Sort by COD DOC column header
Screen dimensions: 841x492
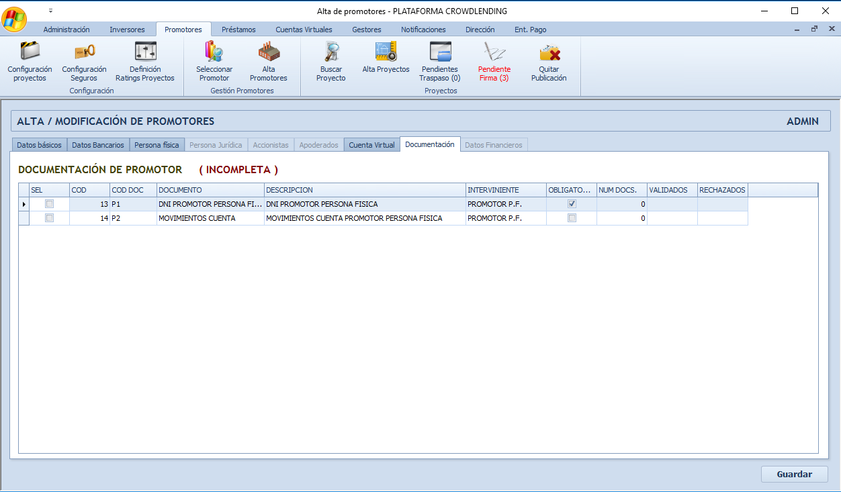click(x=133, y=190)
